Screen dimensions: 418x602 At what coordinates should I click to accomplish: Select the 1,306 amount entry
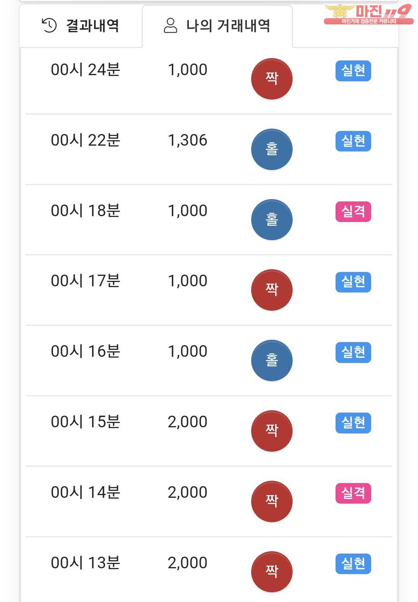(x=187, y=140)
